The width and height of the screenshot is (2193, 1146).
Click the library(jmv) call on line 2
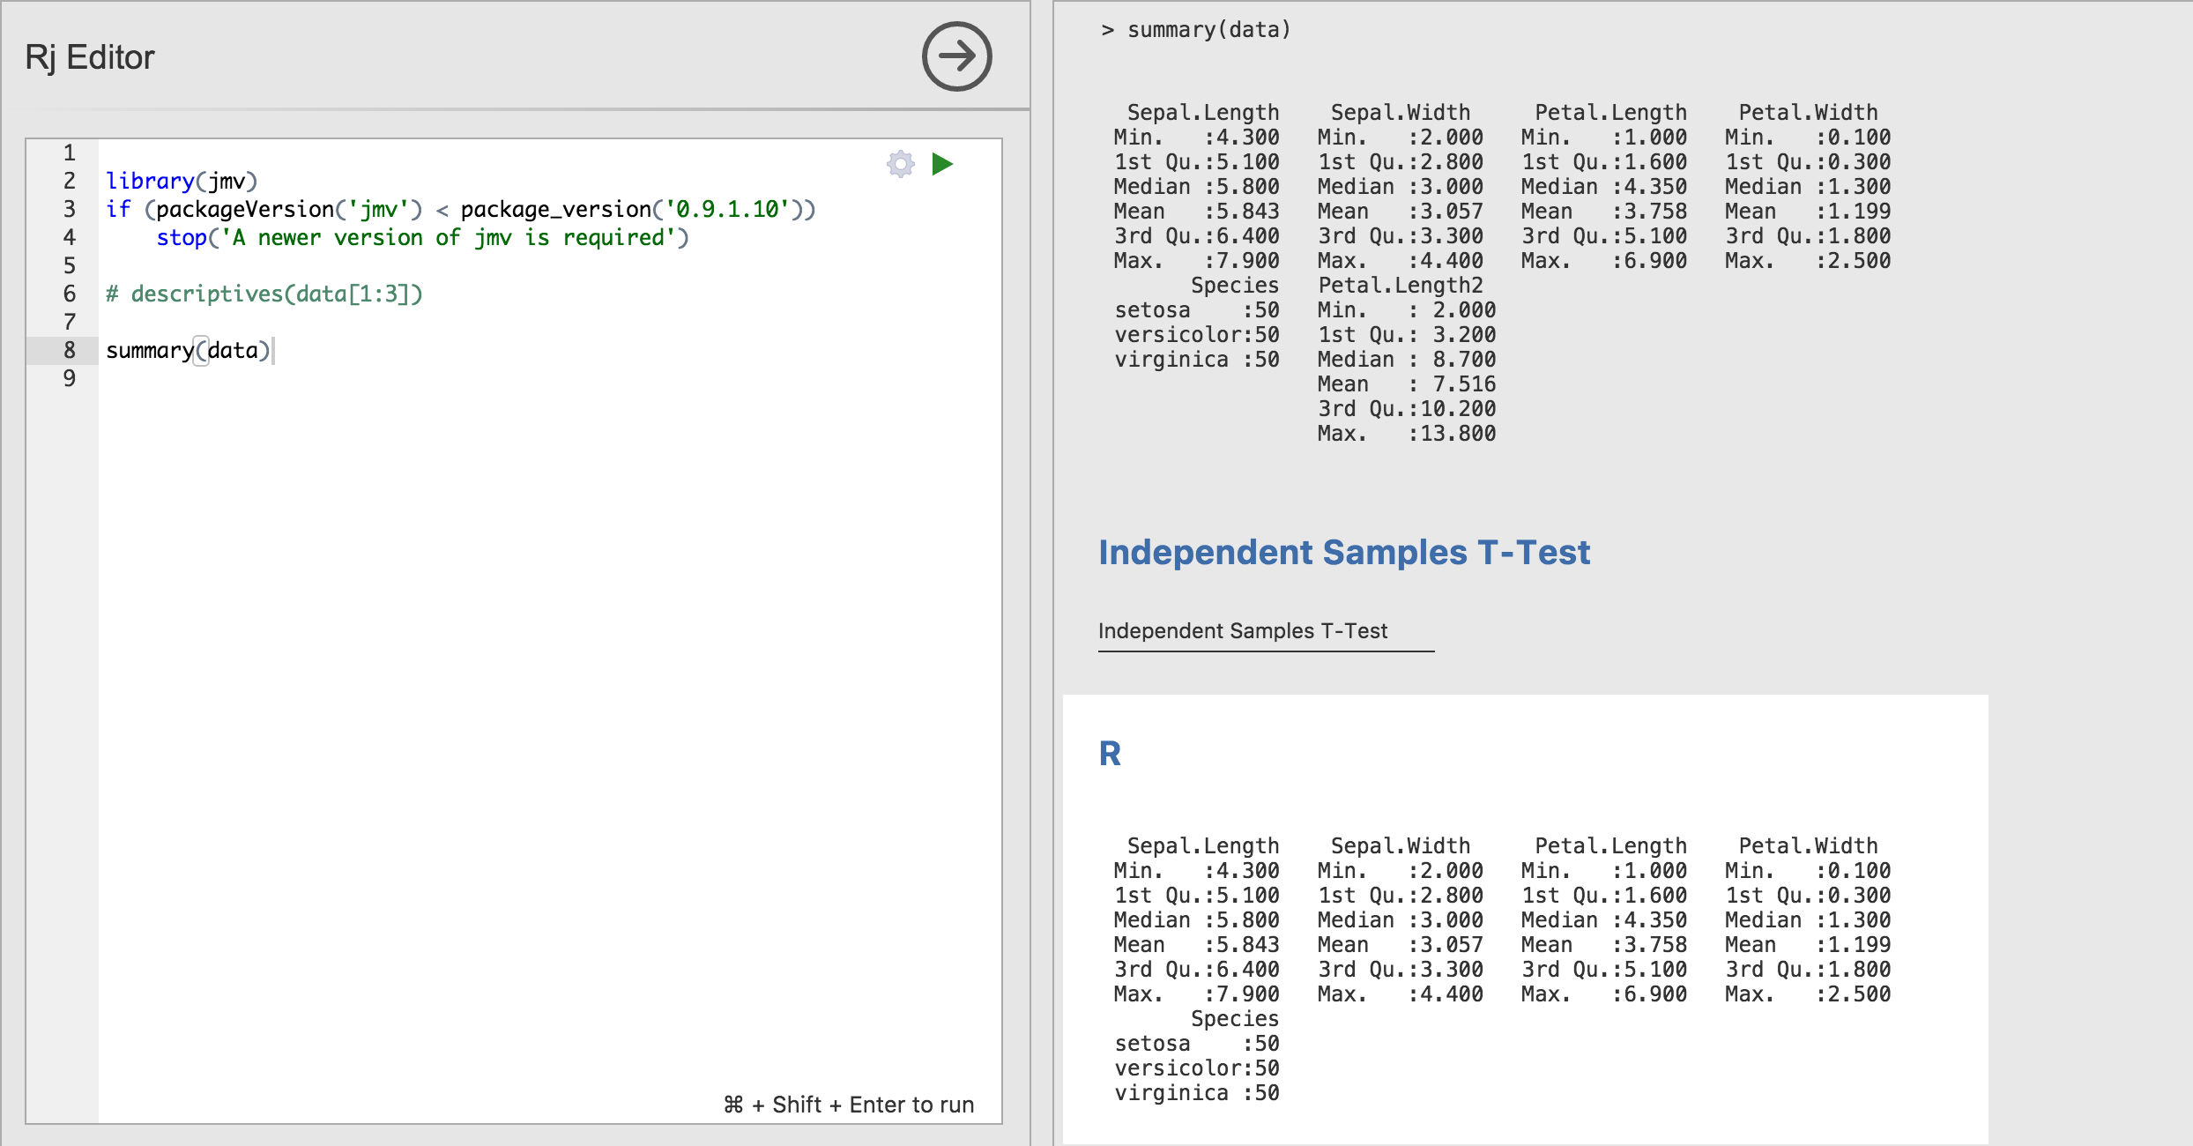(181, 181)
